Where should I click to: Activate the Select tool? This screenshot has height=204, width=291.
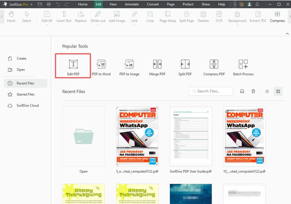point(27,17)
